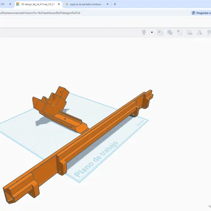Close the leftmost partially visible tab
The width and height of the screenshot is (211, 211).
(x=10, y=4)
